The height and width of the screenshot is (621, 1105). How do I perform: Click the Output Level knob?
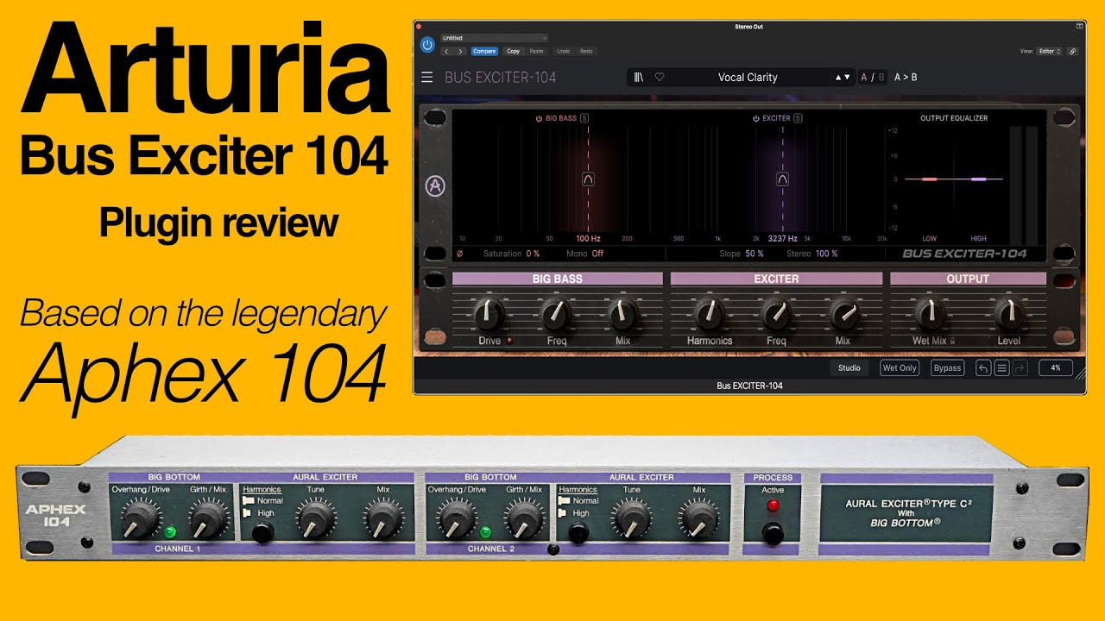1008,314
